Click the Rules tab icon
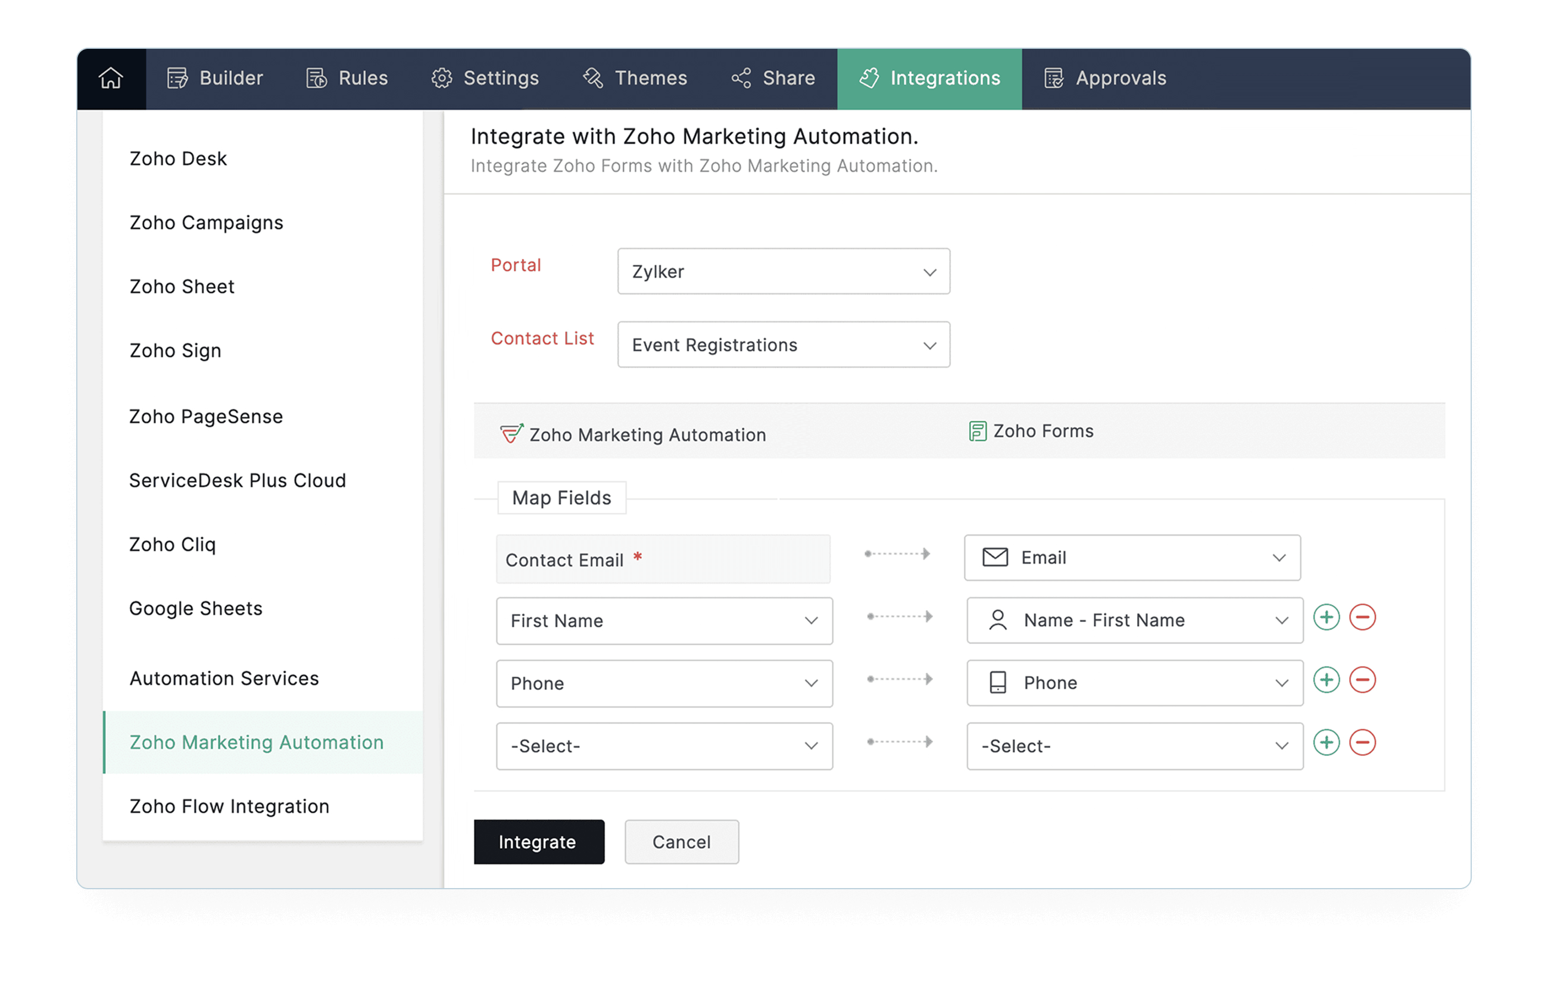The image size is (1548, 994). point(316,78)
